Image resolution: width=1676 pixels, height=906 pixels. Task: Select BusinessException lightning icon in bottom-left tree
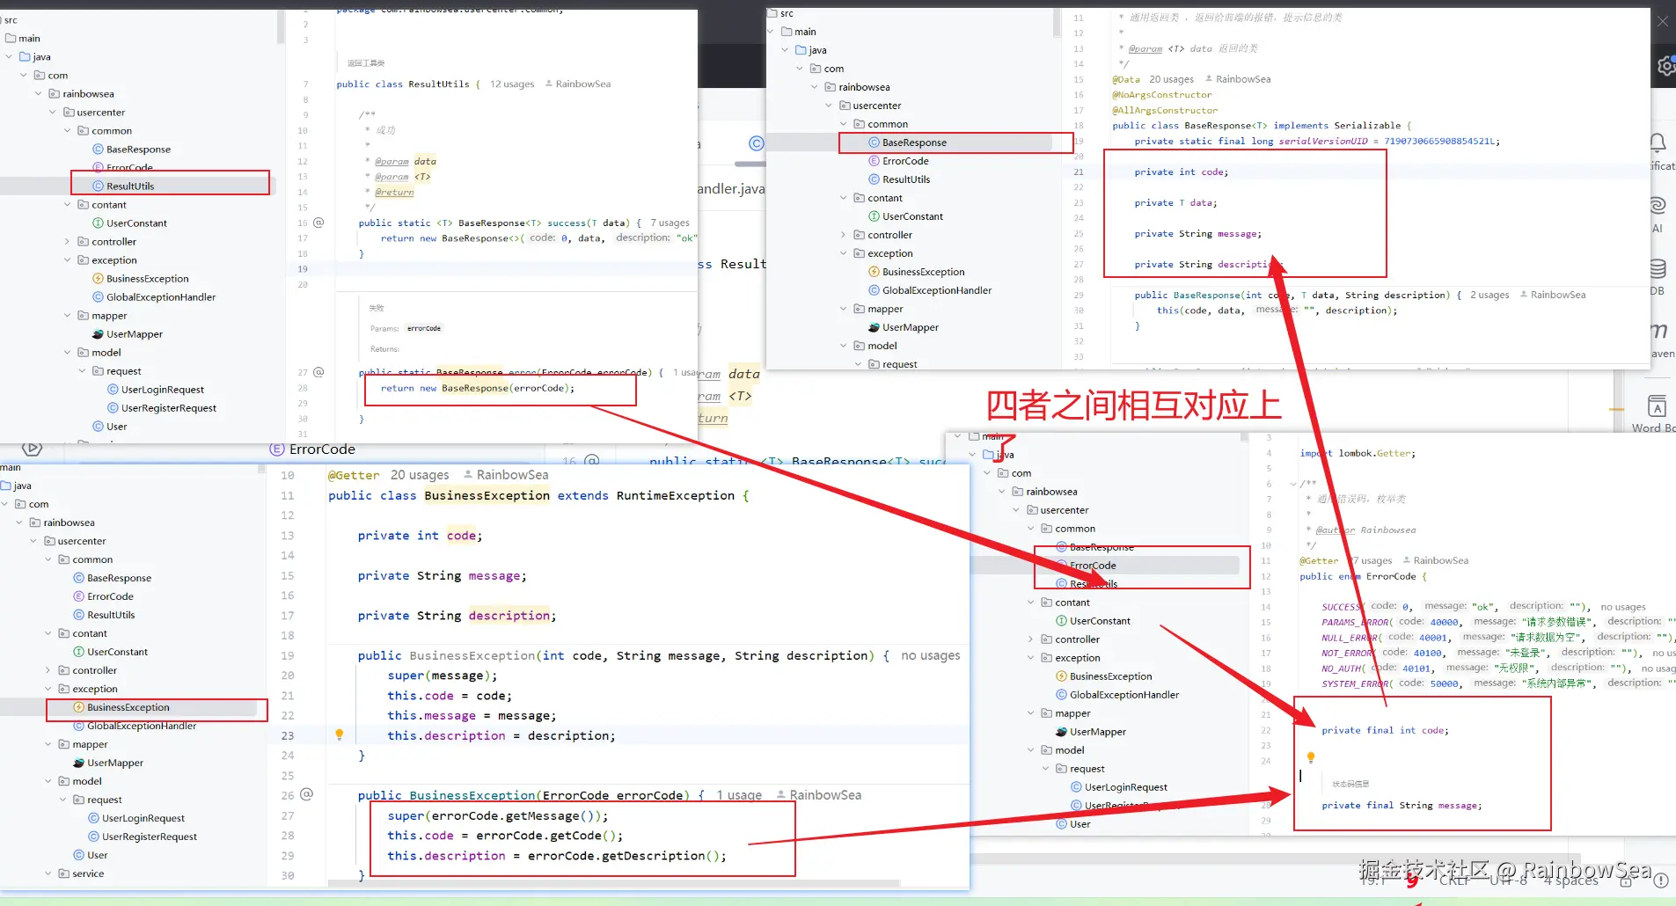[x=79, y=707]
